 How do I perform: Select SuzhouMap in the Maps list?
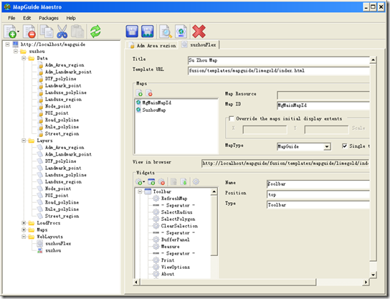(153, 110)
